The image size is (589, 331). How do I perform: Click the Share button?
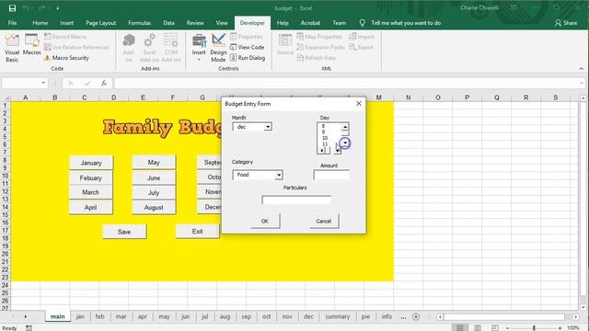(x=566, y=23)
